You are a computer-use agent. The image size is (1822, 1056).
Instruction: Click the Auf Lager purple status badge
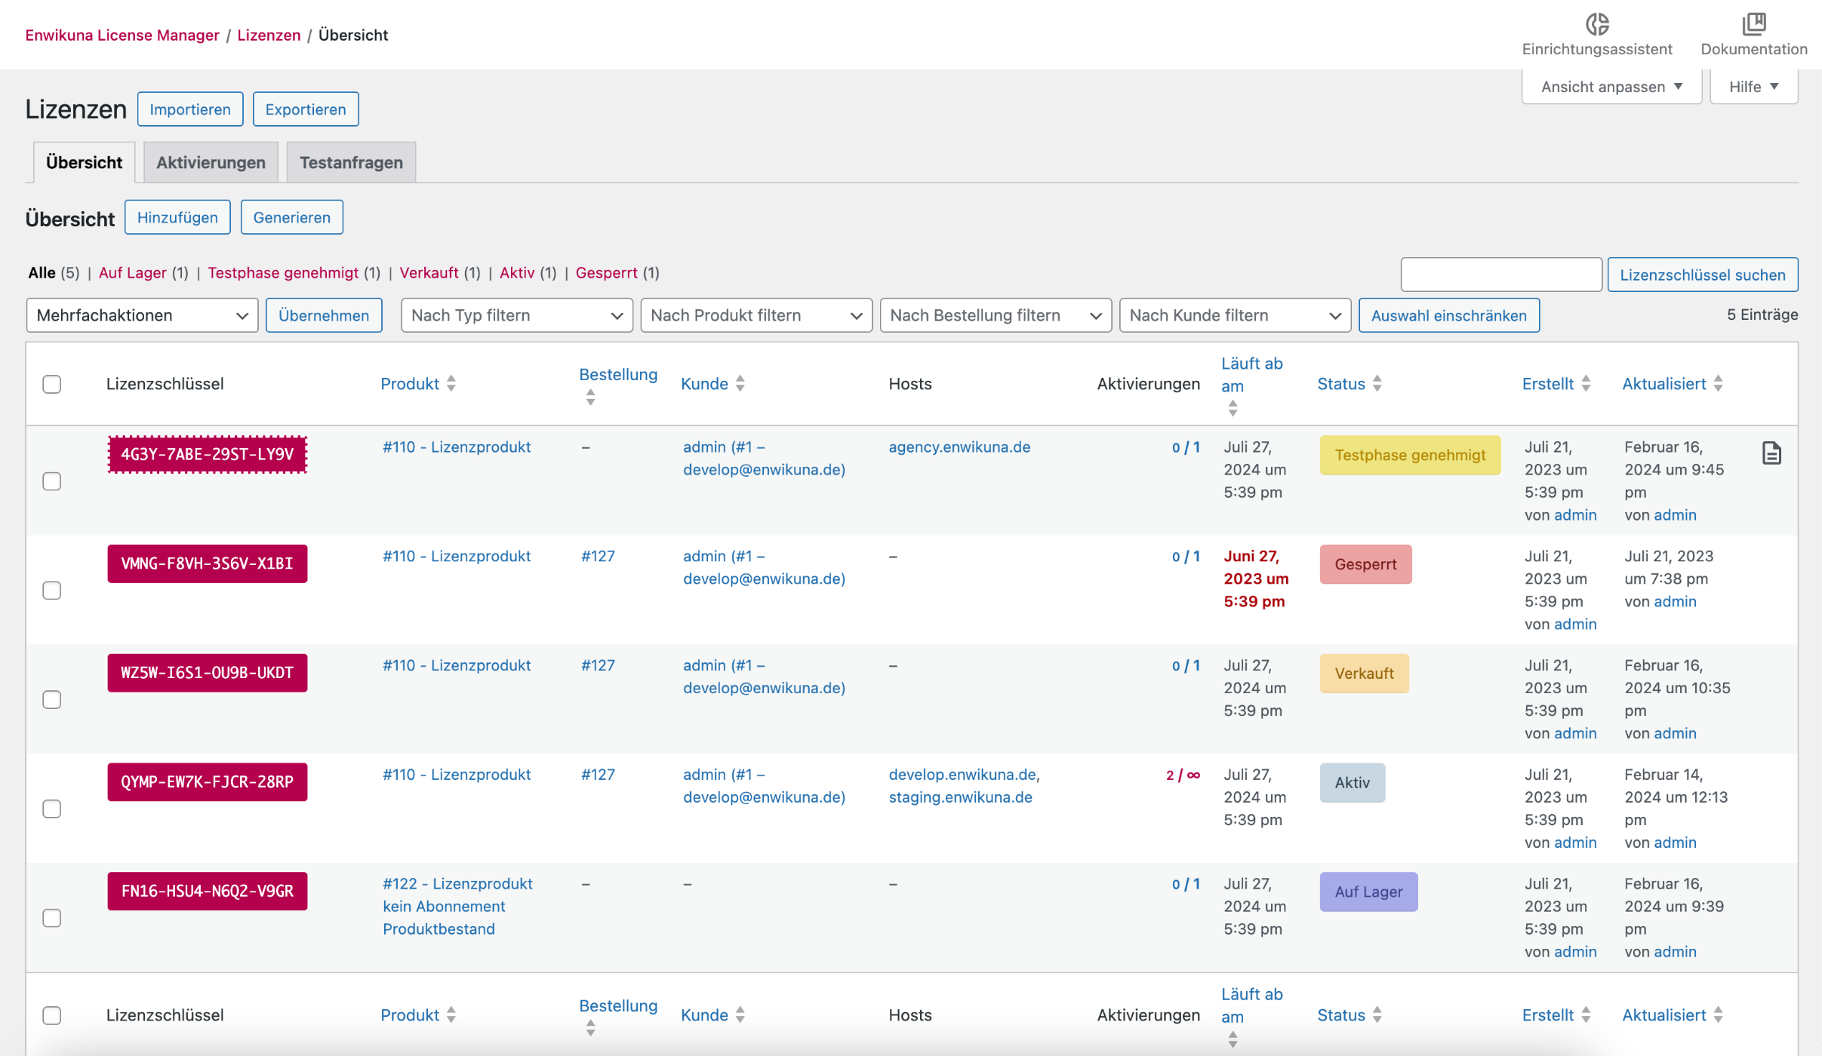pyautogui.click(x=1368, y=892)
